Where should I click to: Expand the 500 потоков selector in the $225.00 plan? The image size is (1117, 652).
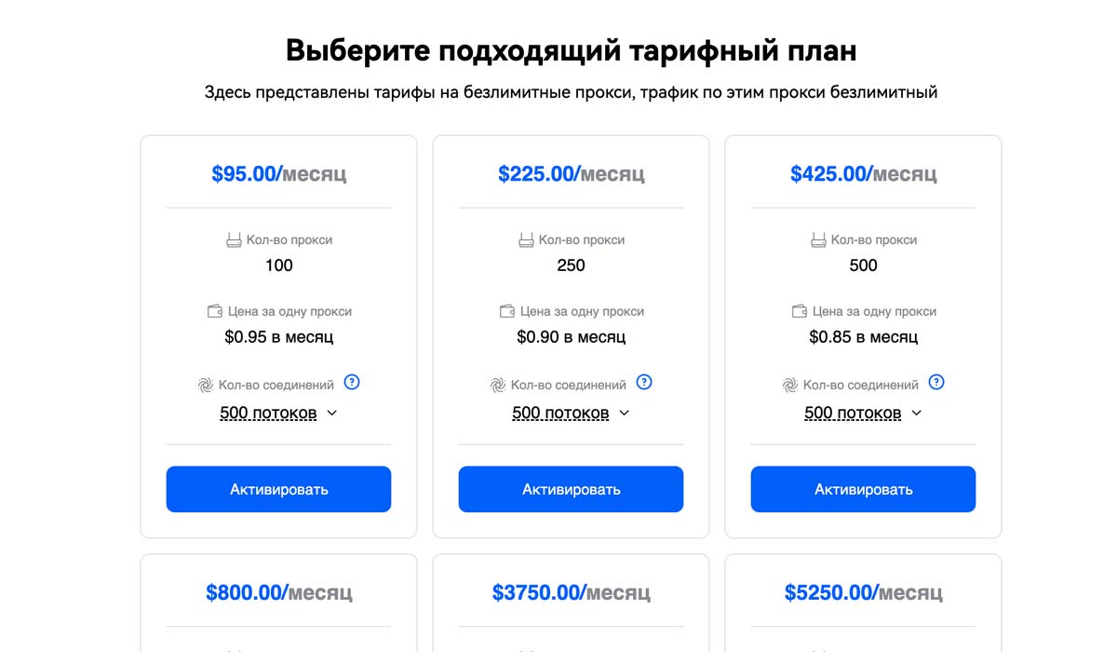coord(571,413)
